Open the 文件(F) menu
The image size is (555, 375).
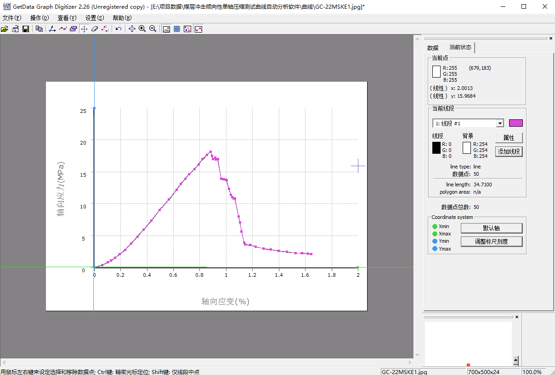12,18
